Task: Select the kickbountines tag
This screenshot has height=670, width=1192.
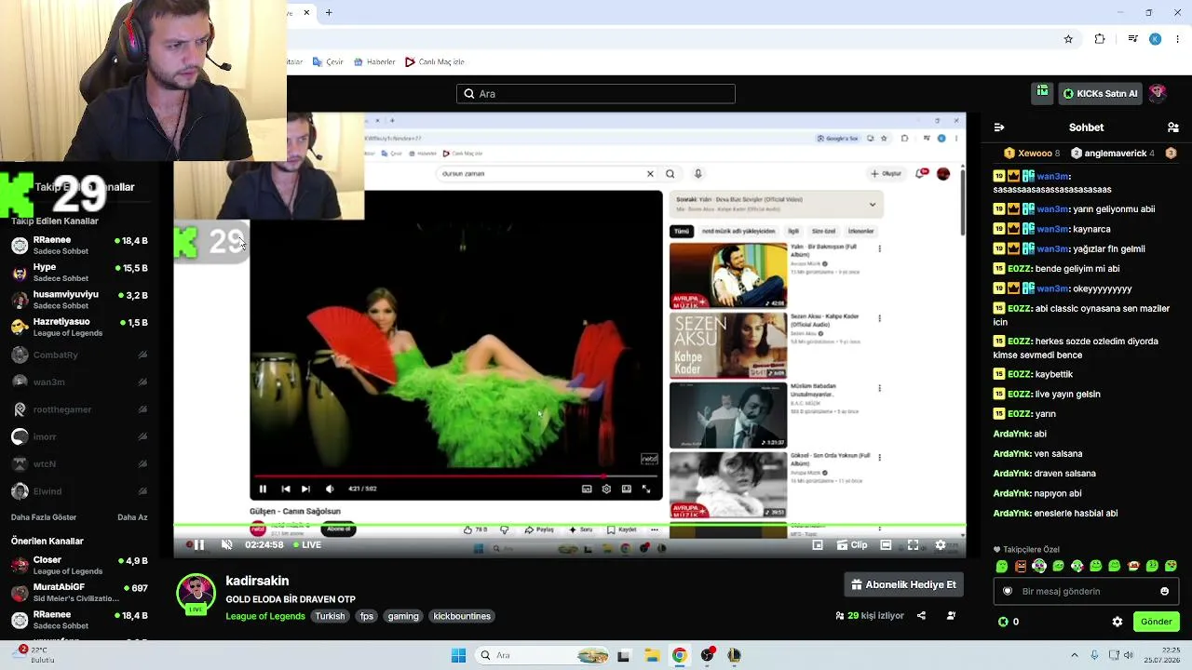Action: point(462,616)
